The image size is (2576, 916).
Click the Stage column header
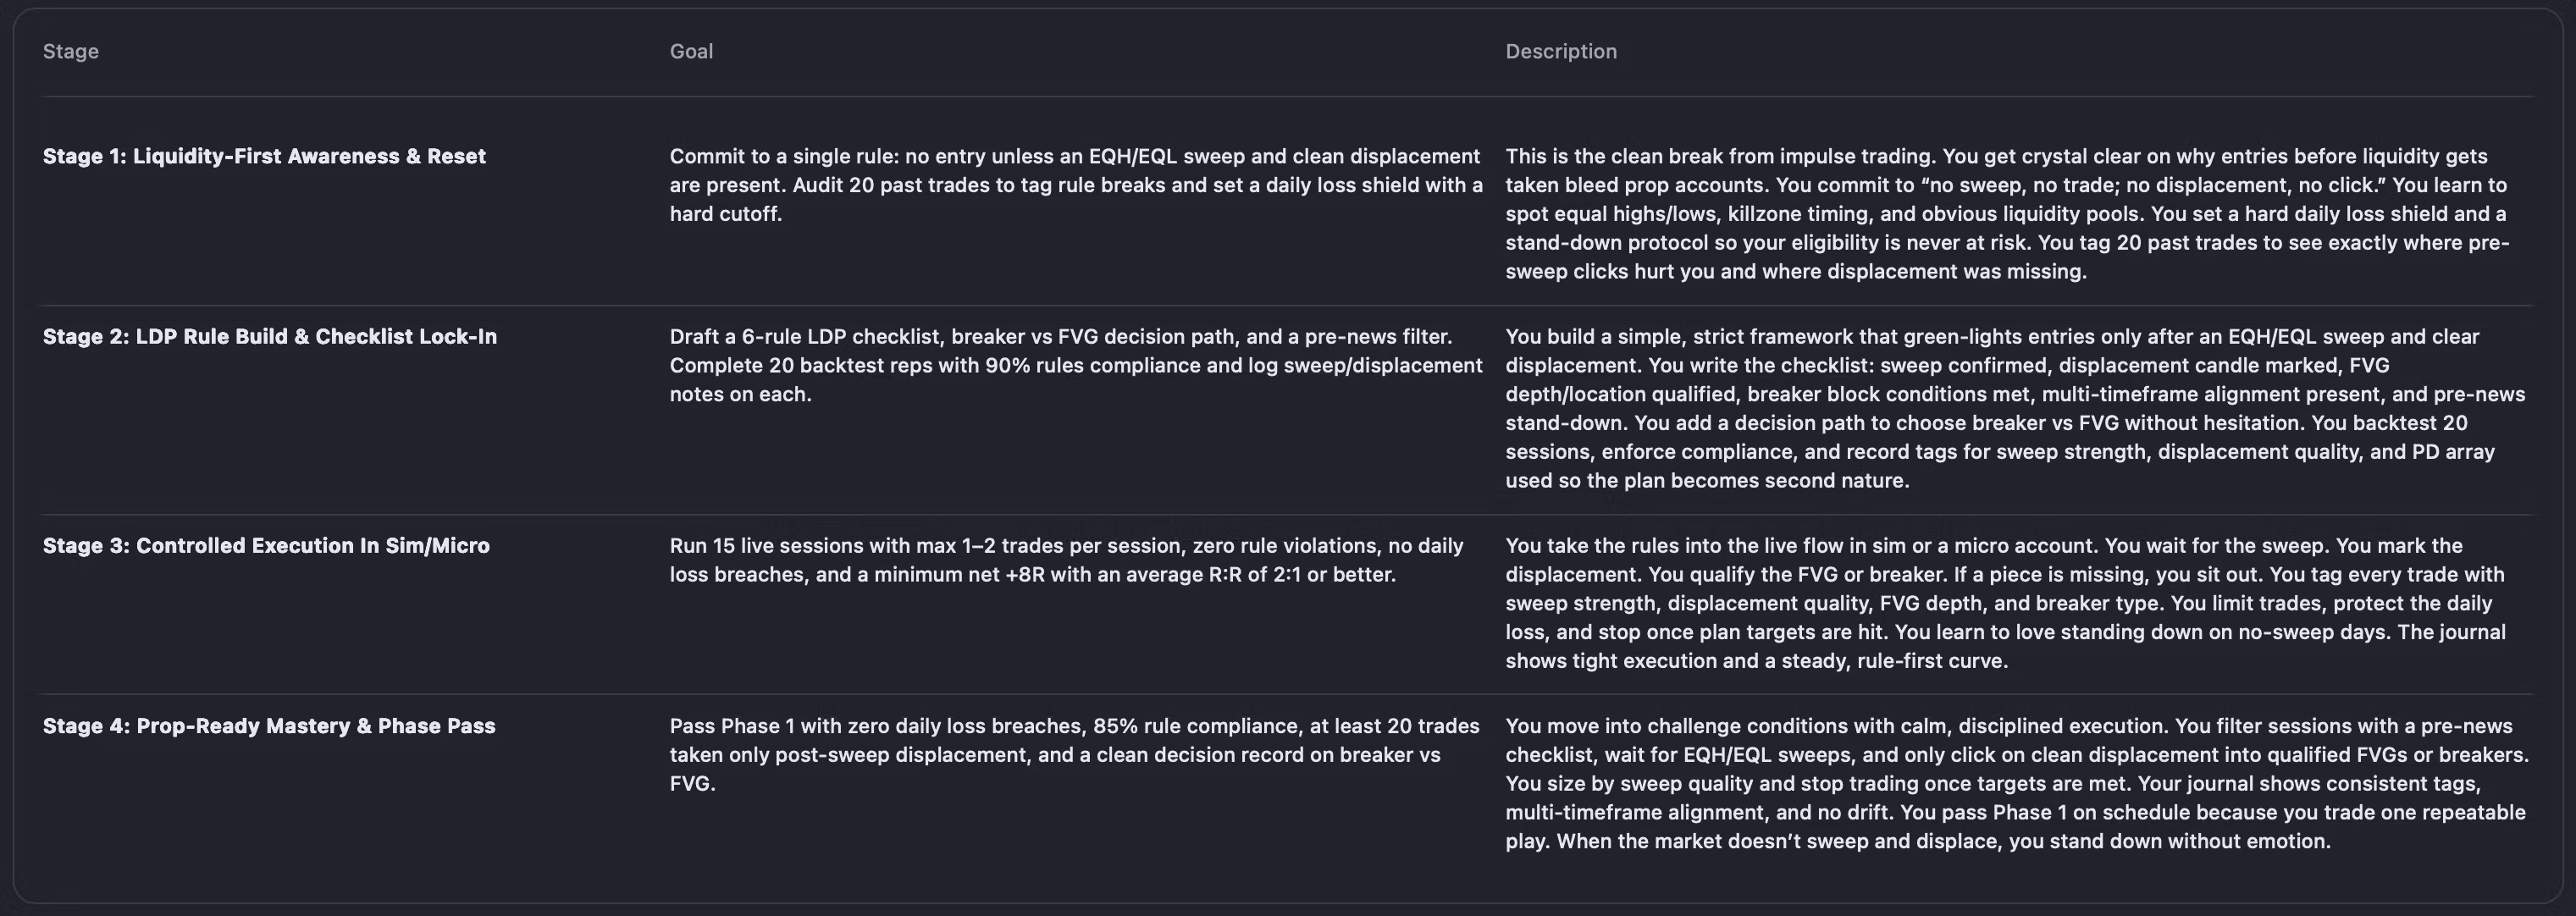(70, 51)
